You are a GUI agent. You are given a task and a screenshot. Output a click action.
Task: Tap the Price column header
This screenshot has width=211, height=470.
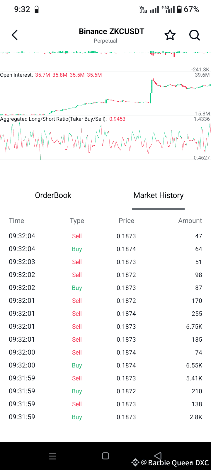click(x=126, y=221)
